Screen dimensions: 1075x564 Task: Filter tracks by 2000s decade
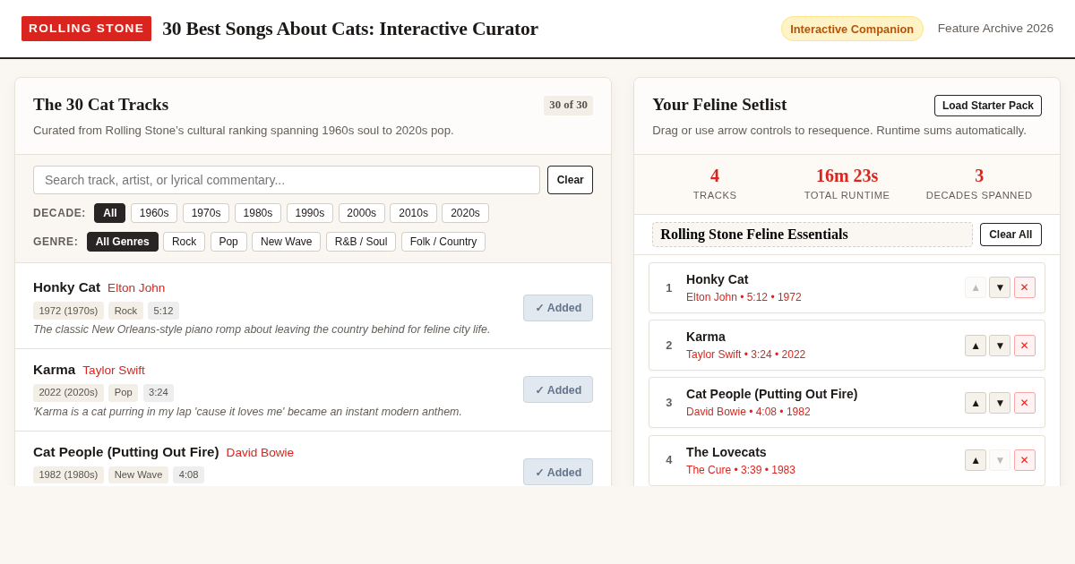pyautogui.click(x=362, y=213)
